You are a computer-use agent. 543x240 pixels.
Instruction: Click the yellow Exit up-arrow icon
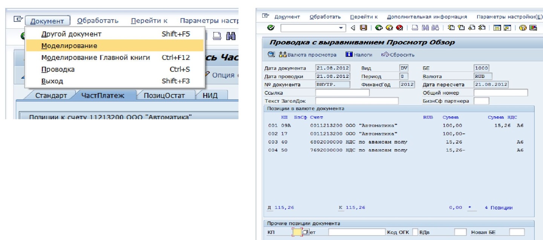point(389,28)
